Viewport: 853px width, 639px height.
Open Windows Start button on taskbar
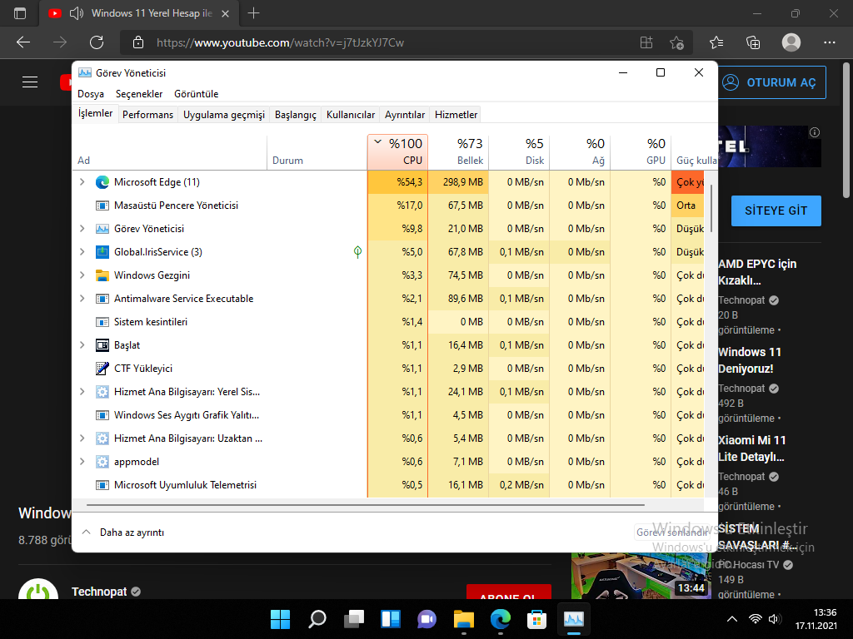click(x=281, y=619)
